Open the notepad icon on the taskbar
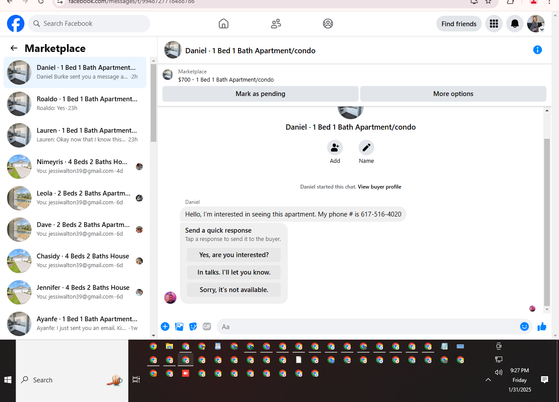The width and height of the screenshot is (559, 402). click(444, 346)
